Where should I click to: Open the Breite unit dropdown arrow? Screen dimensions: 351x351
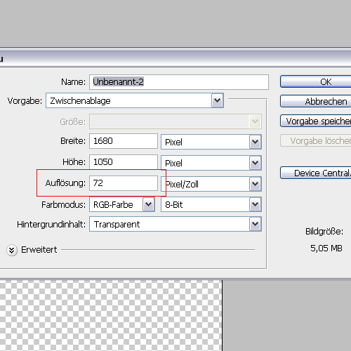pos(255,142)
